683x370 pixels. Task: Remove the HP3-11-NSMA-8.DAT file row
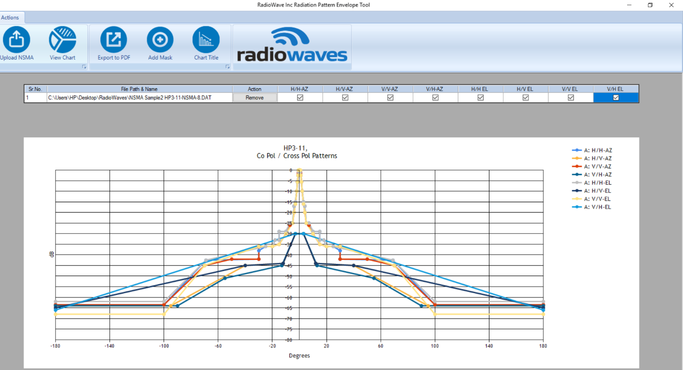(255, 97)
